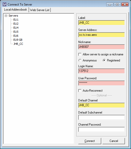Image resolution: width=131 pixels, height=149 pixels.
Task: Select the EU2 server entry
Action: coord(16,24)
